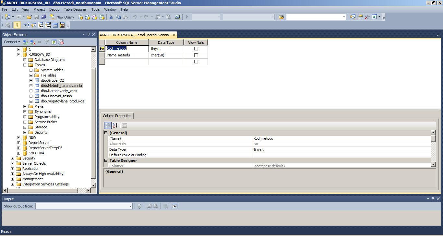Click Object Explorer Refresh icon
Image resolution: width=443 pixels, height=236 pixels.
click(x=54, y=42)
